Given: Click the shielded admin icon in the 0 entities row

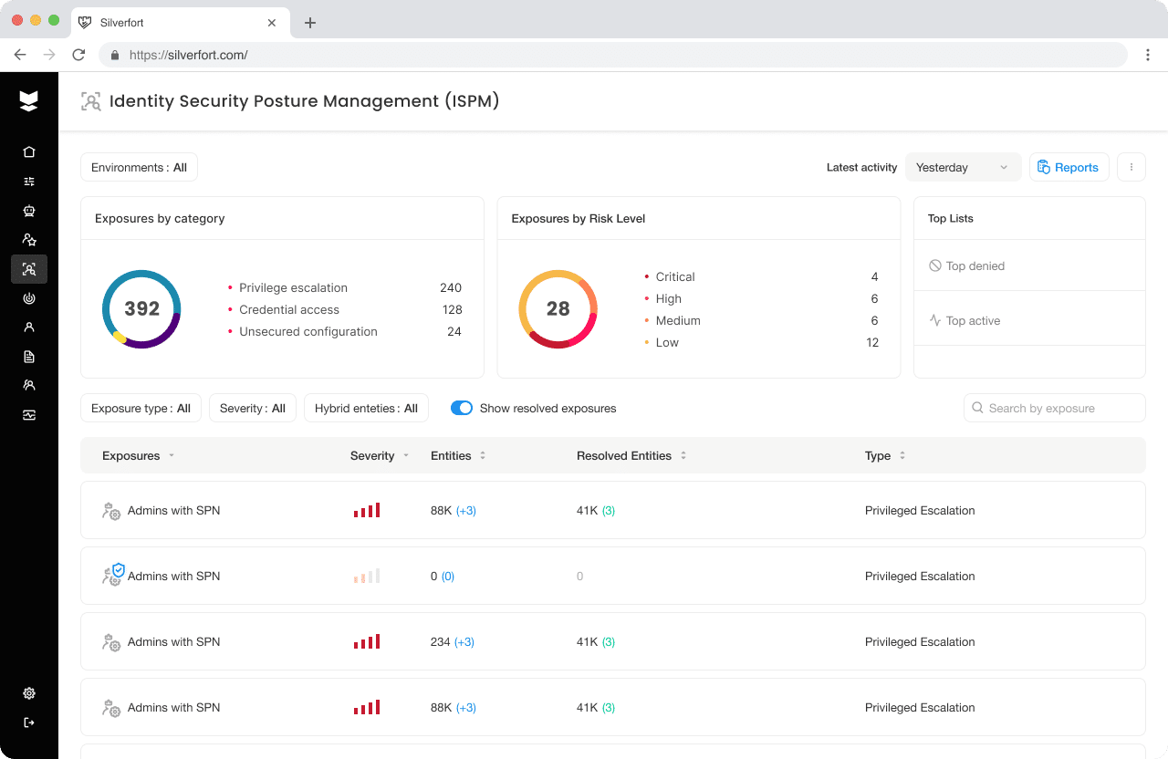Looking at the screenshot, I should point(113,575).
